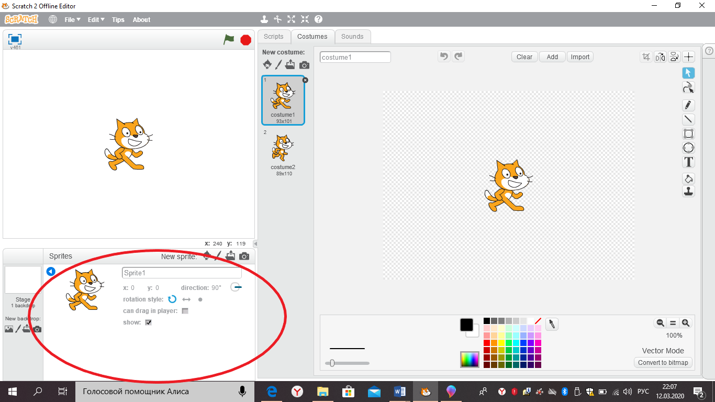Switch to the Scripts tab

pyautogui.click(x=273, y=37)
